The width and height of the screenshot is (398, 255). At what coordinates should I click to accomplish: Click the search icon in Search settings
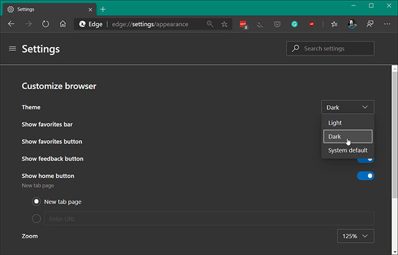pos(296,48)
